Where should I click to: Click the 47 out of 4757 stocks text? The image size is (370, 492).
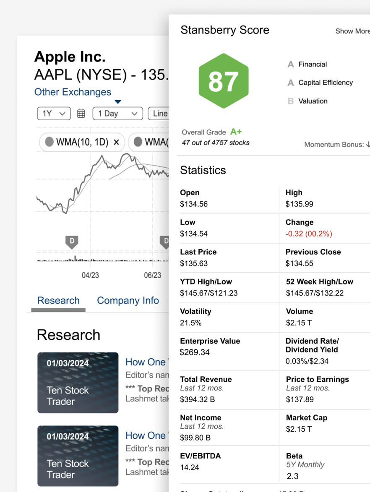(216, 143)
